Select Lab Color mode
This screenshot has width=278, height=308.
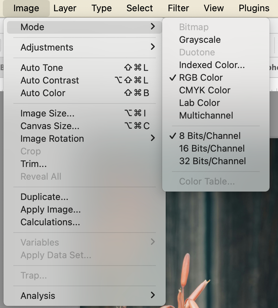(199, 103)
